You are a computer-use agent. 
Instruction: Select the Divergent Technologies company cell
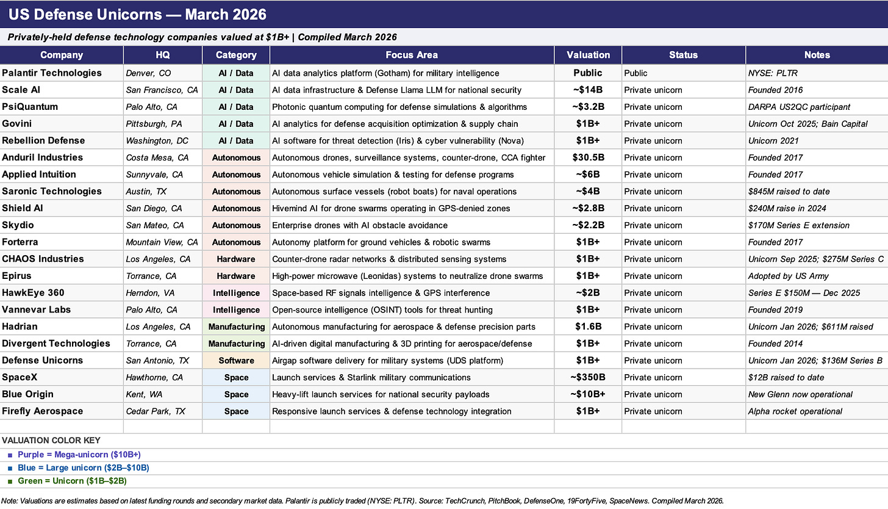click(62, 343)
